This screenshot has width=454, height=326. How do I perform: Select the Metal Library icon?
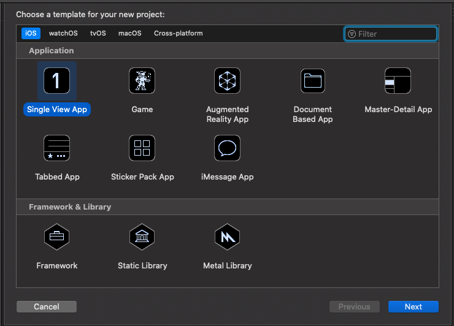click(227, 237)
